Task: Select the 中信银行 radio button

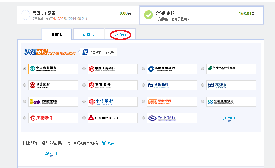Action: (x=84, y=101)
